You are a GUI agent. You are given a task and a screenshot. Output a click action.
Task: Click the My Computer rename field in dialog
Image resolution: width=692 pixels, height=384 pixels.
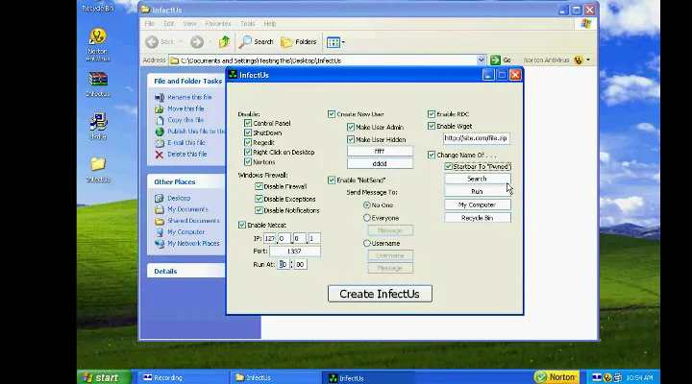coord(477,205)
